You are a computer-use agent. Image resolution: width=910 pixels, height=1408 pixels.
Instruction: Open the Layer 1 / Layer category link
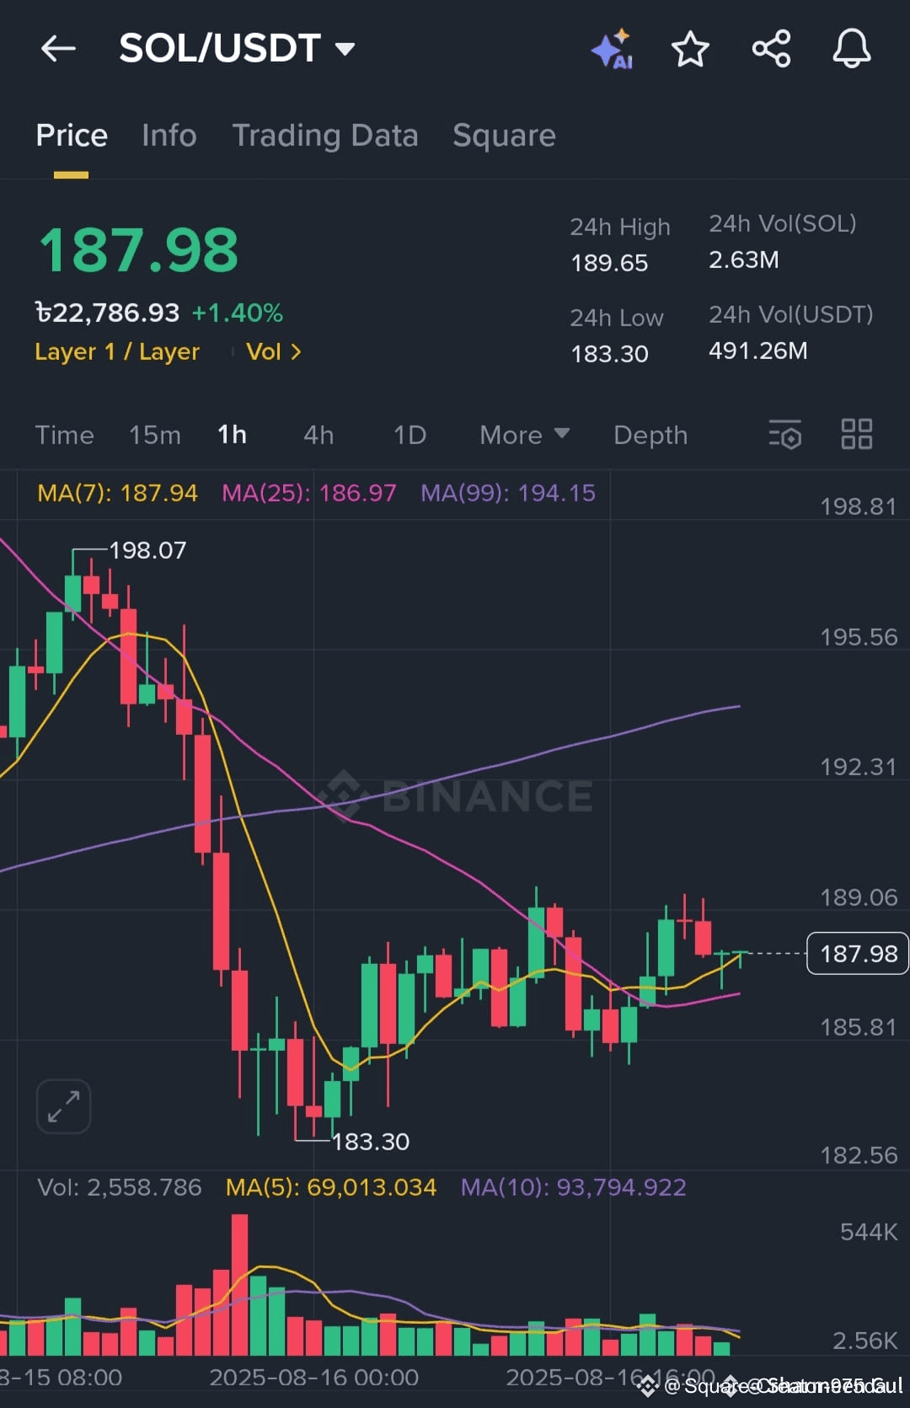[x=117, y=351]
